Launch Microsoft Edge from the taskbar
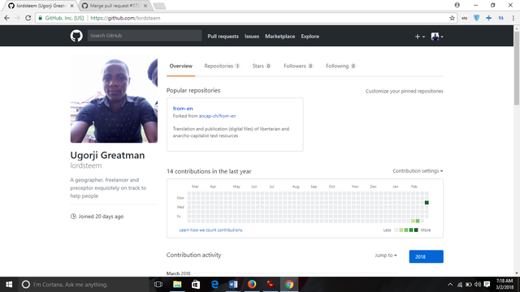The image size is (520, 292). pos(214,285)
